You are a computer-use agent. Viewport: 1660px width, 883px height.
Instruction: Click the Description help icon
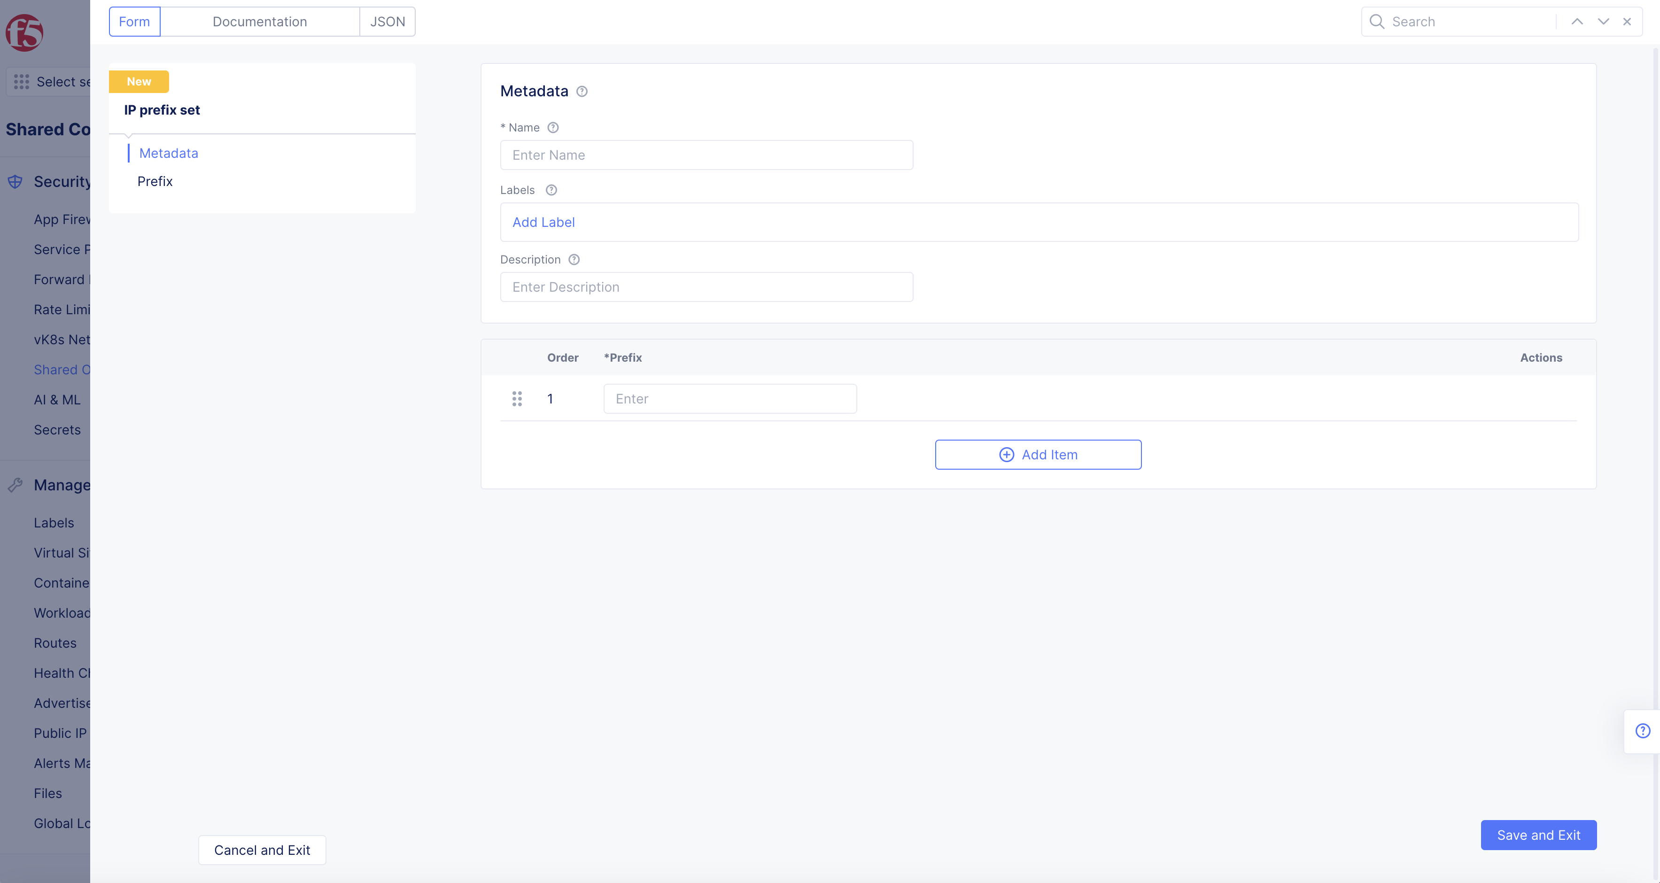[574, 260]
